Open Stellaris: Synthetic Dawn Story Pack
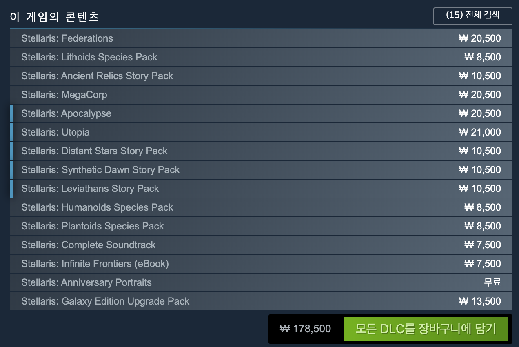 [x=100, y=170]
